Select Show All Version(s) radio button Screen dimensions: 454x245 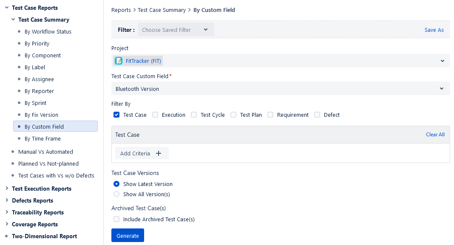point(116,194)
